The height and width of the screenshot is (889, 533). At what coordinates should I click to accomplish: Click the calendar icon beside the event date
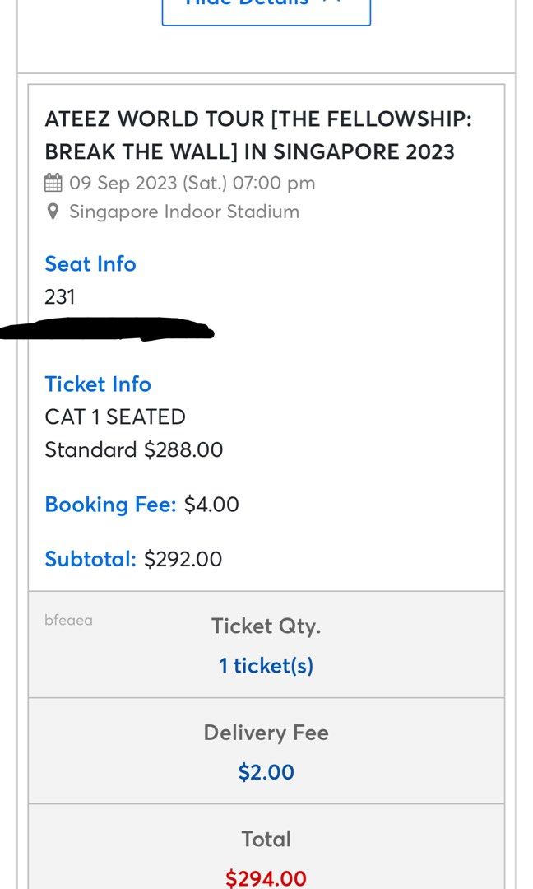pos(53,183)
